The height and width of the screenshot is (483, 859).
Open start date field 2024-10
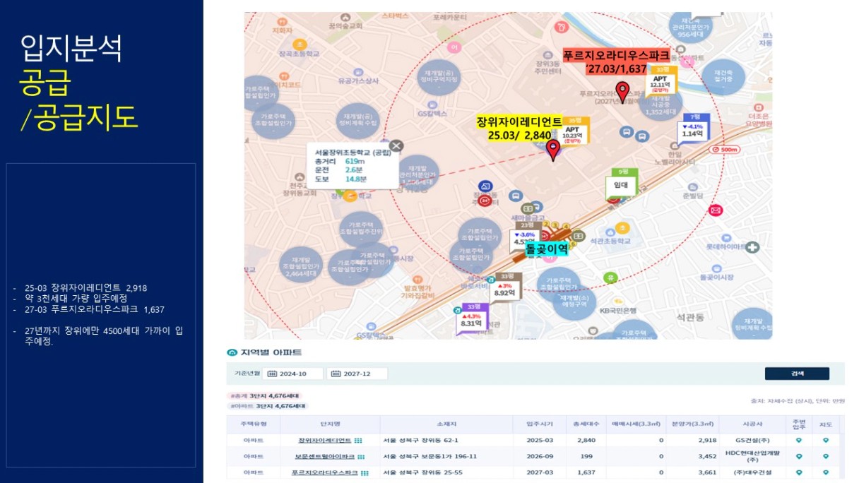click(x=293, y=374)
